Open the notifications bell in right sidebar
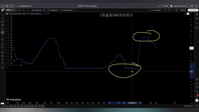199x112 pixels. (x=197, y=96)
